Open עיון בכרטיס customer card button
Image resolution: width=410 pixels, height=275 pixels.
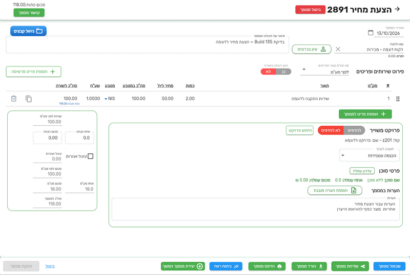click(x=312, y=49)
